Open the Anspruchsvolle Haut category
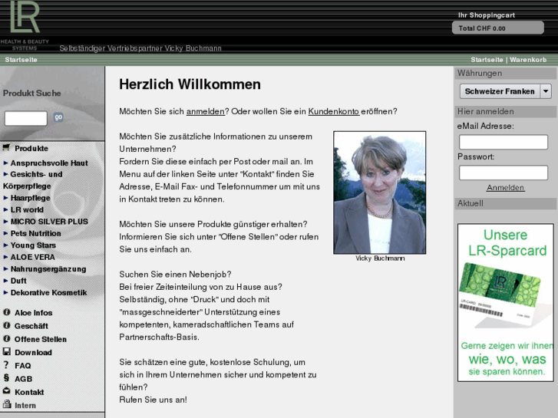The height and width of the screenshot is (418, 558). (49, 163)
